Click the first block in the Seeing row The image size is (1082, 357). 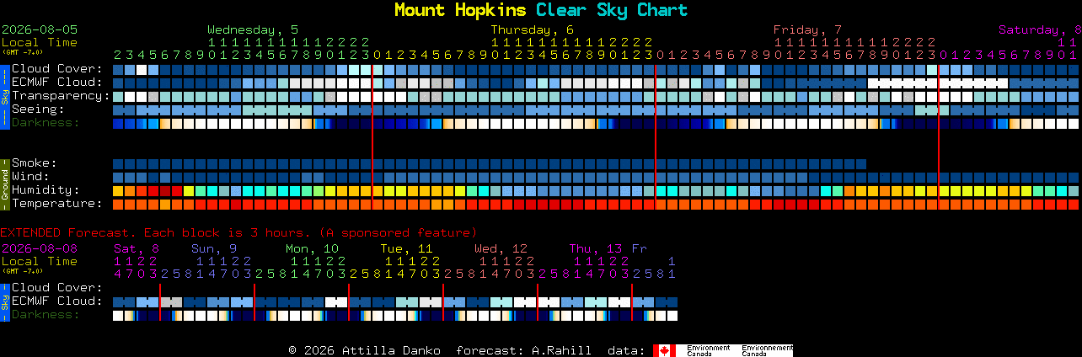(118, 110)
